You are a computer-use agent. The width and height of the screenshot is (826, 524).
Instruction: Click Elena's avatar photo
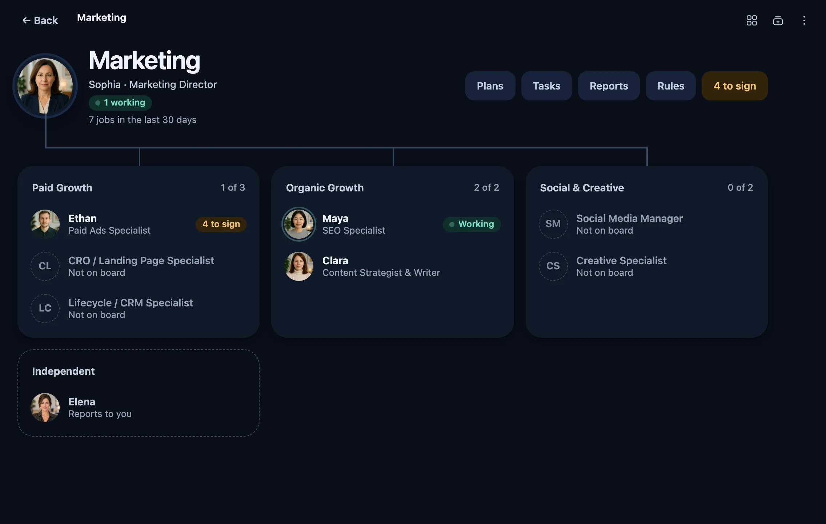pyautogui.click(x=45, y=408)
